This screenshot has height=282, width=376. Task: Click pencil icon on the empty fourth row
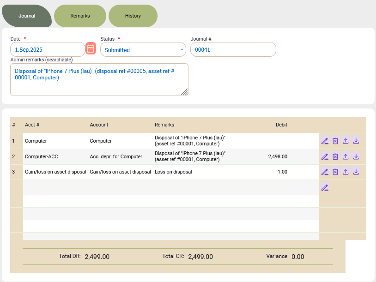tap(325, 187)
